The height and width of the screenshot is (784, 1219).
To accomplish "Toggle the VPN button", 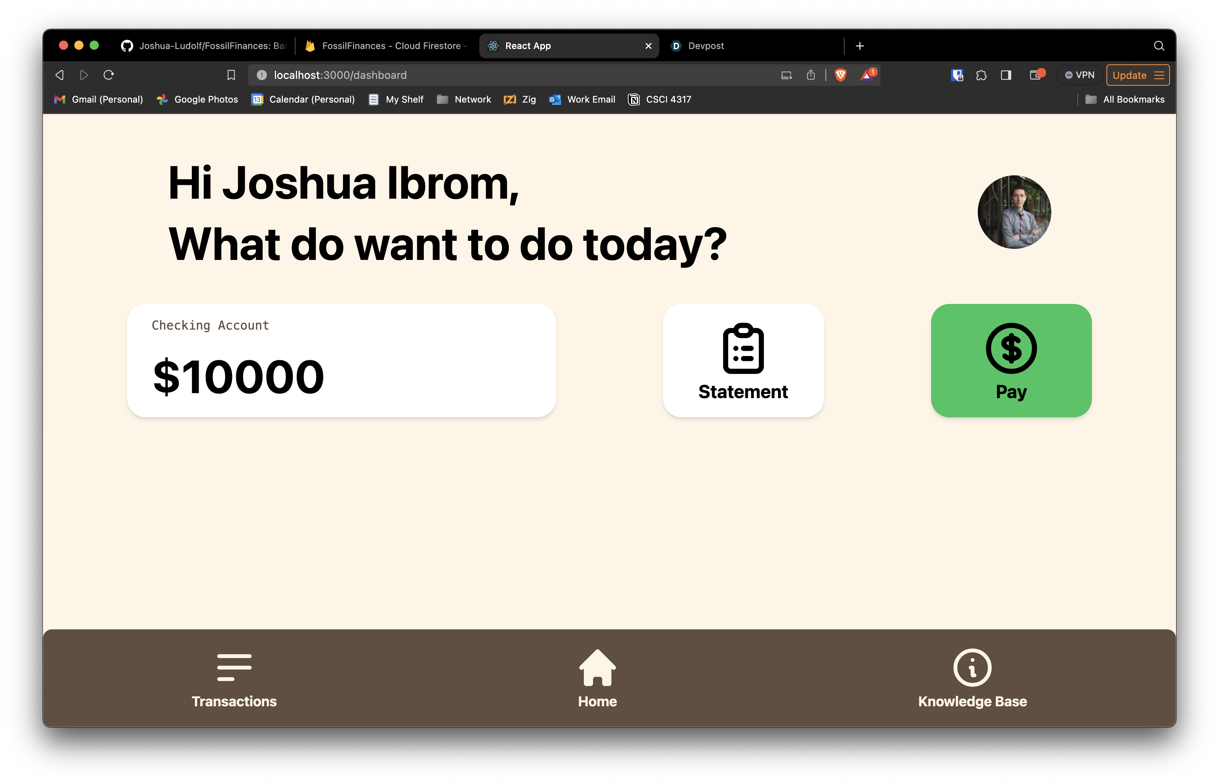I will [x=1080, y=75].
